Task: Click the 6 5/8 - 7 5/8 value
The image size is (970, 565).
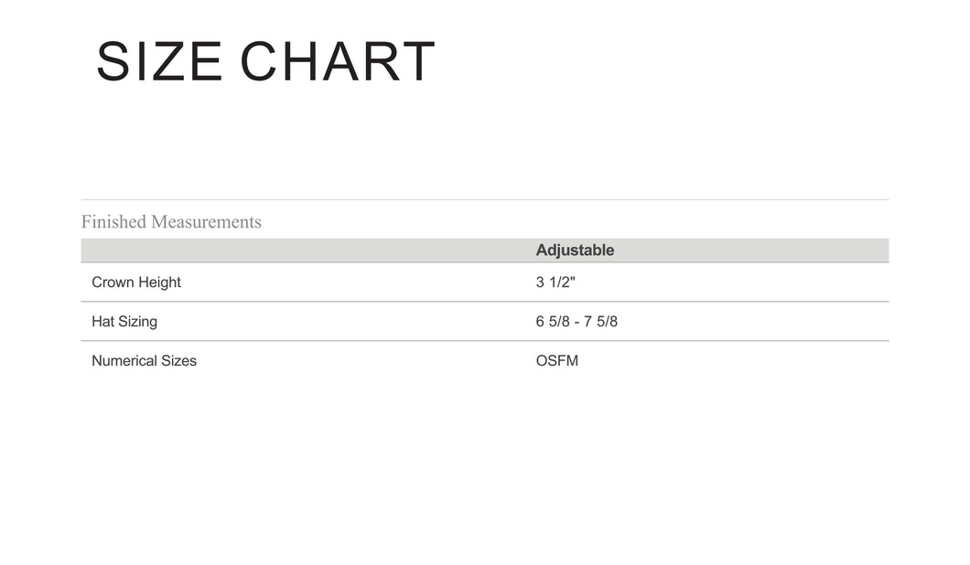Action: [x=577, y=322]
